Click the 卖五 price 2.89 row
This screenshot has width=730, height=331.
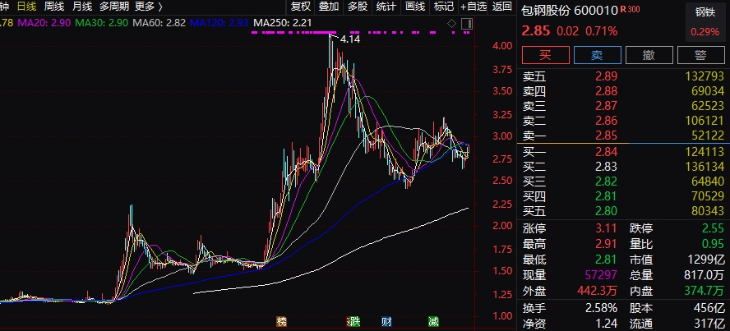click(623, 76)
